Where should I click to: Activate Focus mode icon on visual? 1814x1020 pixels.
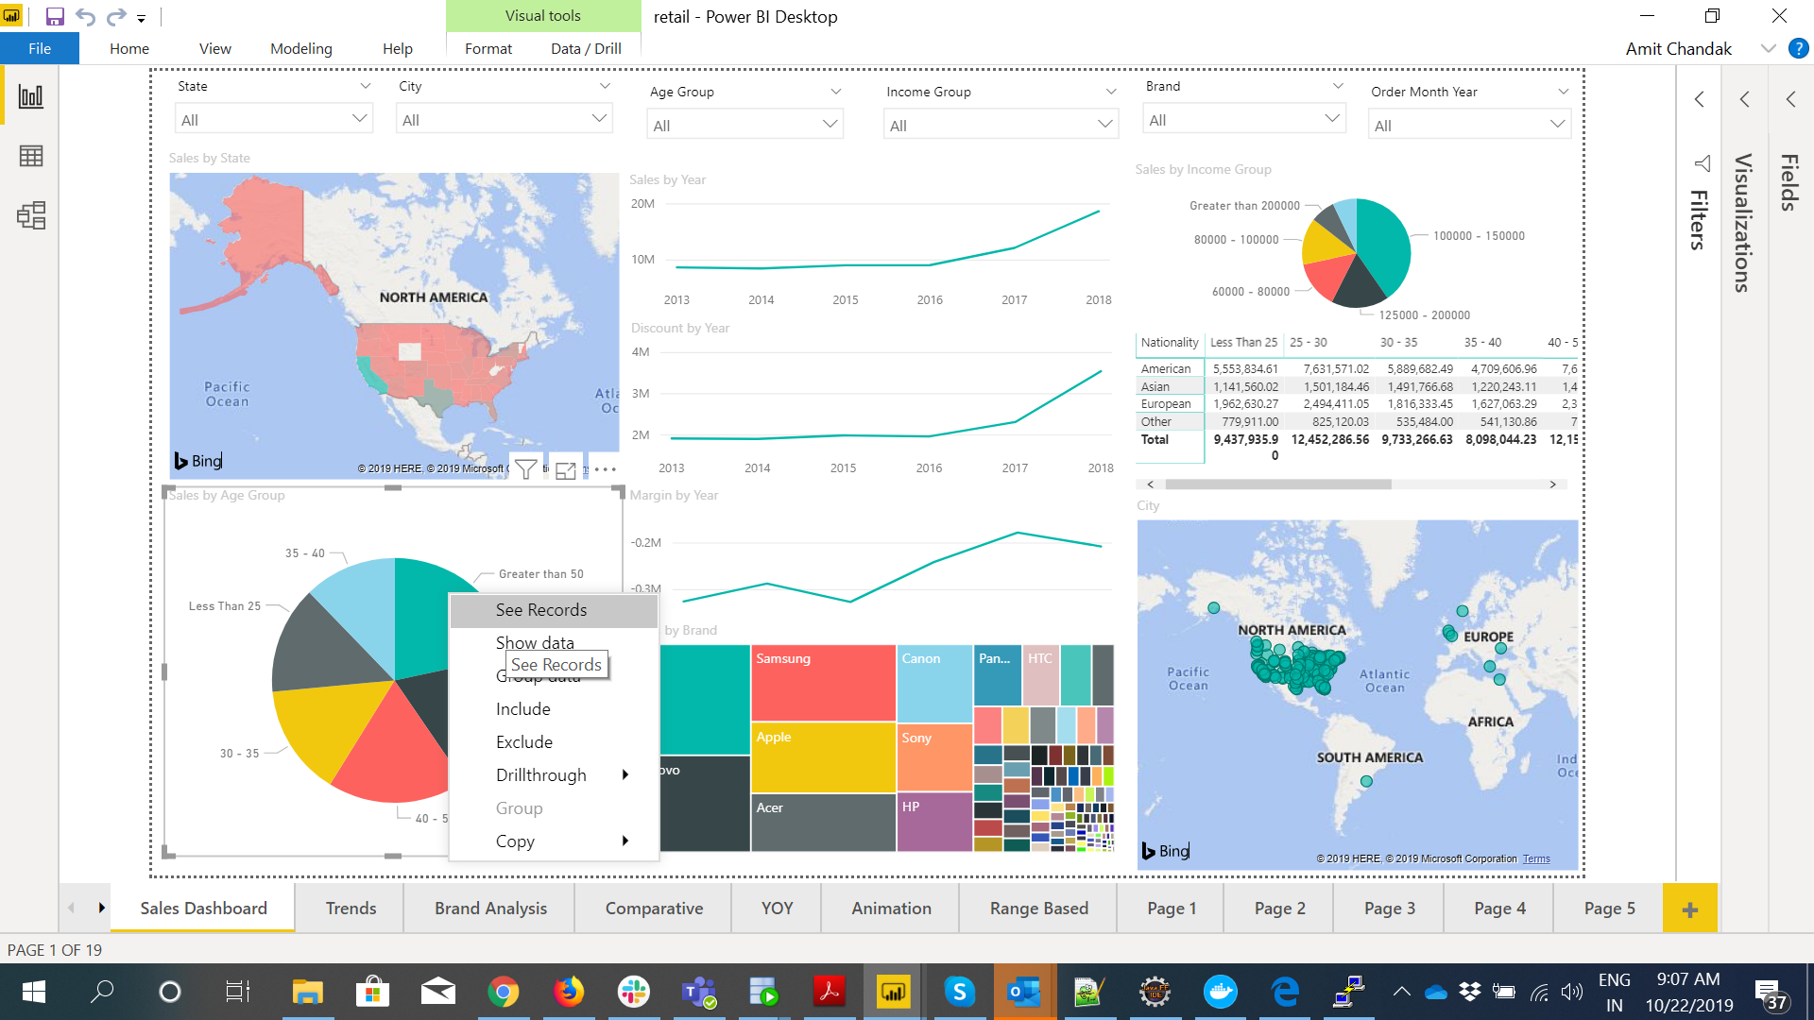pos(566,469)
